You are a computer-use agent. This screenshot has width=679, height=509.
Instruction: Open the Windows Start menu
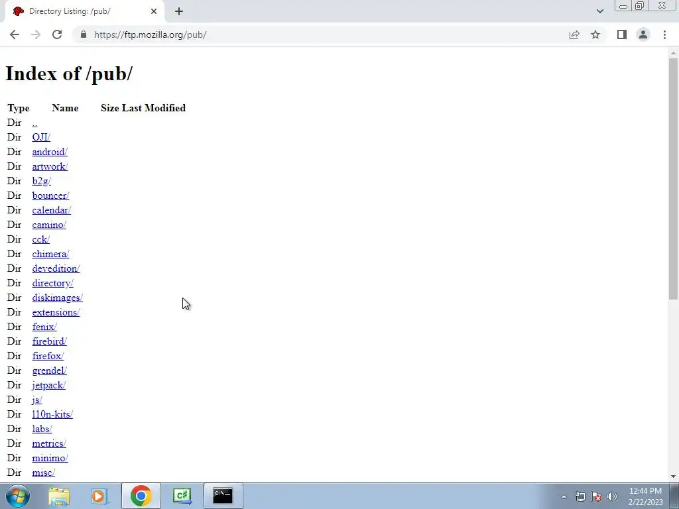[17, 496]
